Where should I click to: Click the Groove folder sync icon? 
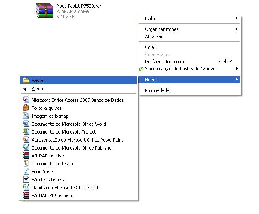(x=141, y=69)
